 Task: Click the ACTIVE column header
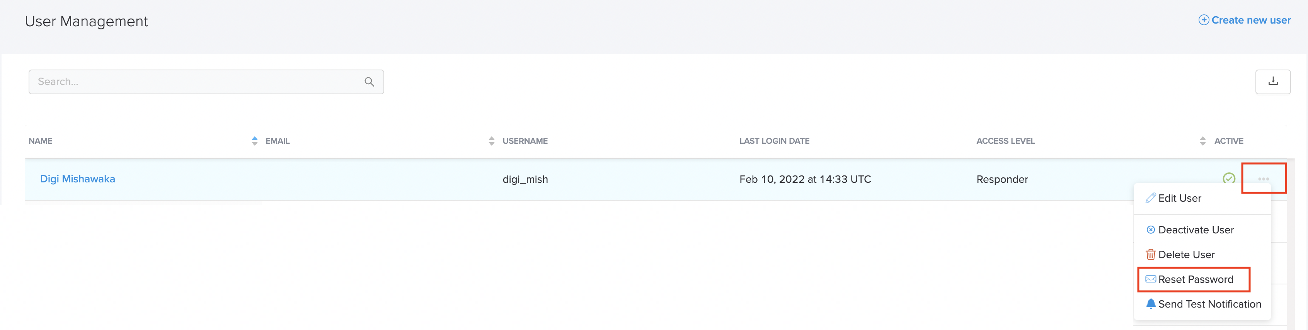1228,141
